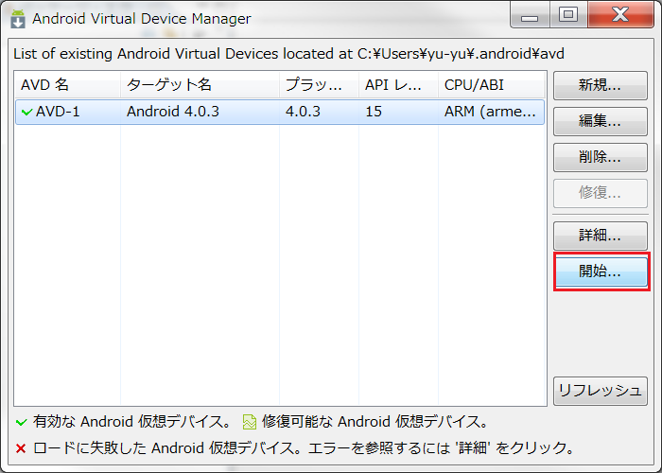The width and height of the screenshot is (662, 473).
Task: Click the red X failed-load legend icon
Action: (21, 448)
